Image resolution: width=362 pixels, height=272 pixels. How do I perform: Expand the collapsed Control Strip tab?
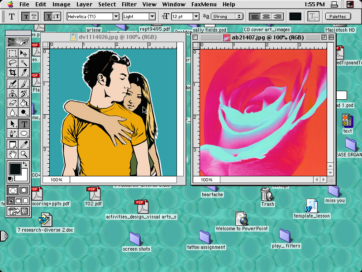pyautogui.click(x=4, y=236)
